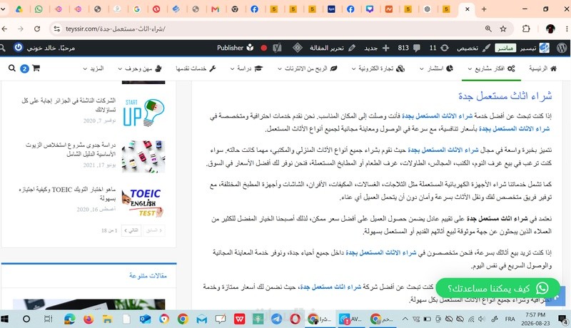Open the tab search dropdown arrow

[3, 9]
